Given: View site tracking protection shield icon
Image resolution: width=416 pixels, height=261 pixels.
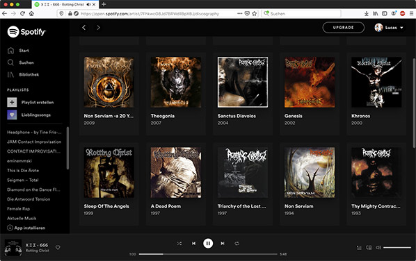Looking at the screenshot, I should point(61,13).
